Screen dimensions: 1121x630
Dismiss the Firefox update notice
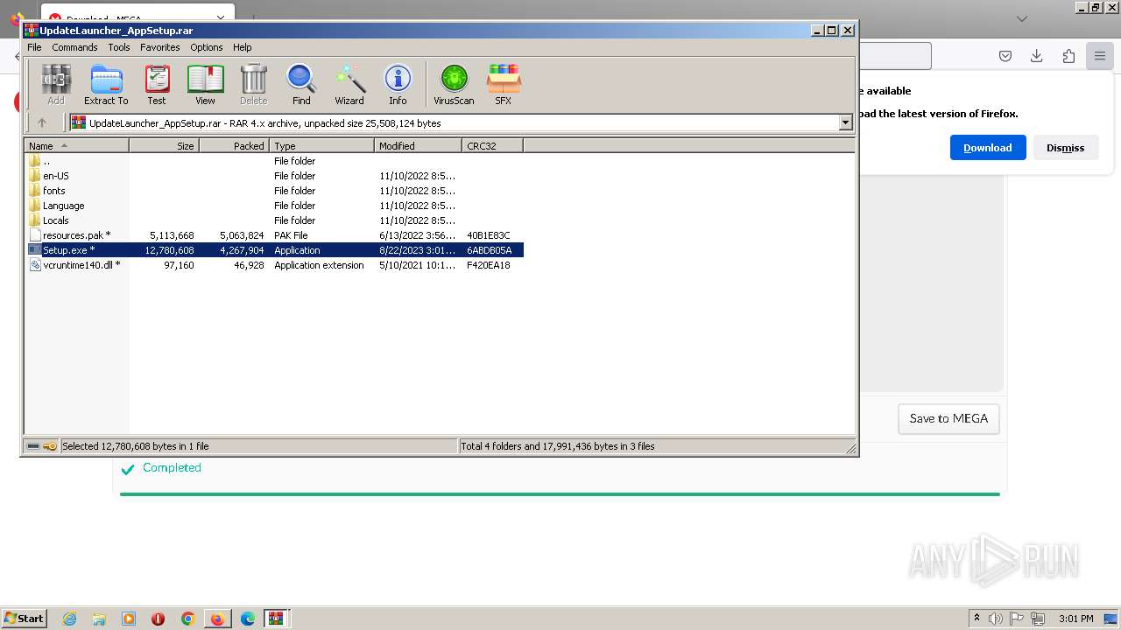[1066, 148]
